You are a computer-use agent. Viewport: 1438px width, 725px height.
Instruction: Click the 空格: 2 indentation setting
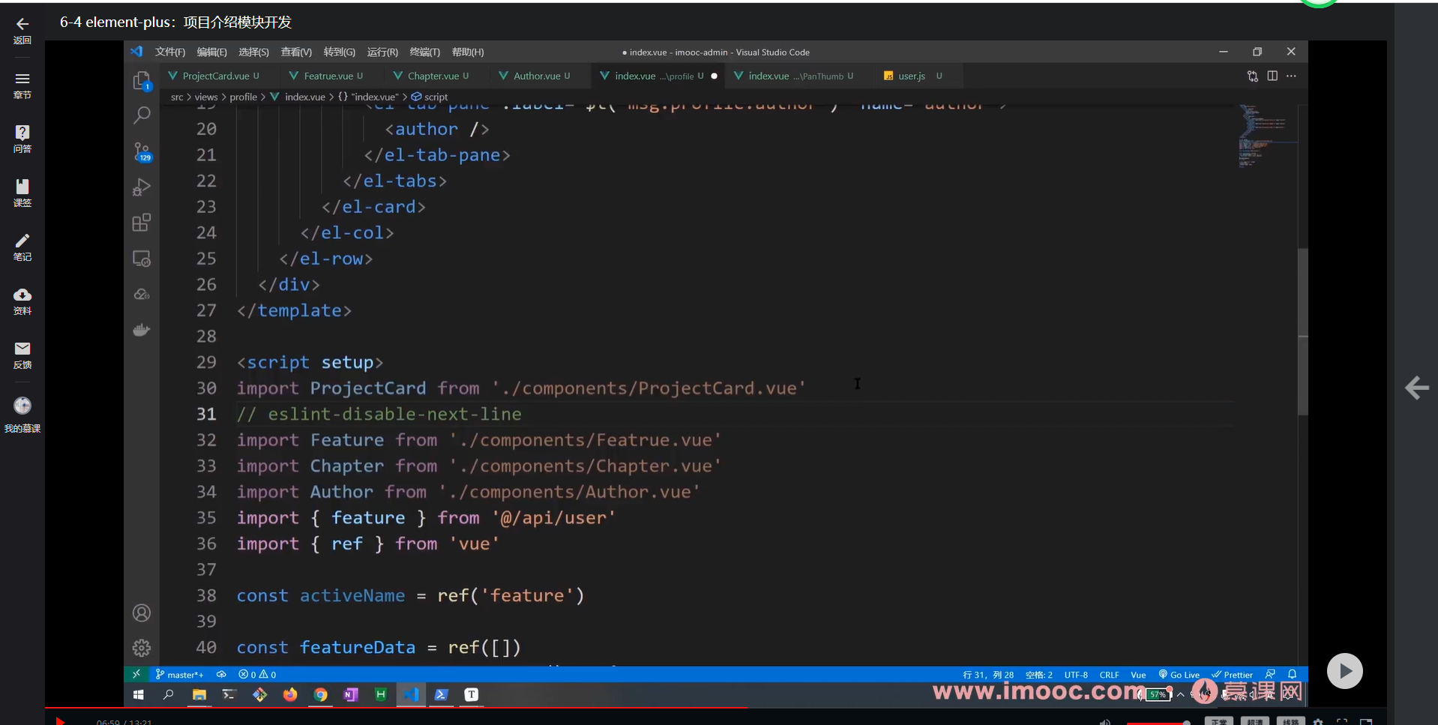1039,674
